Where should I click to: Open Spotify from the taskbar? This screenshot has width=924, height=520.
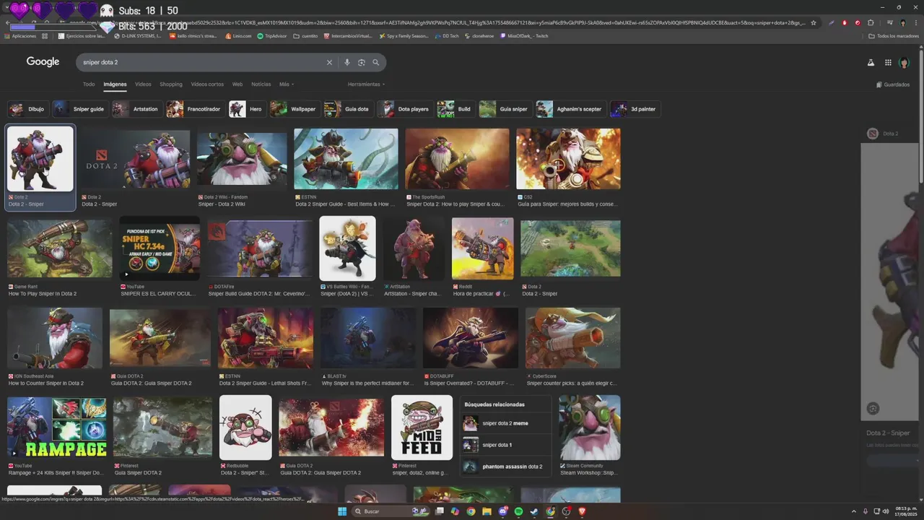[x=518, y=511]
